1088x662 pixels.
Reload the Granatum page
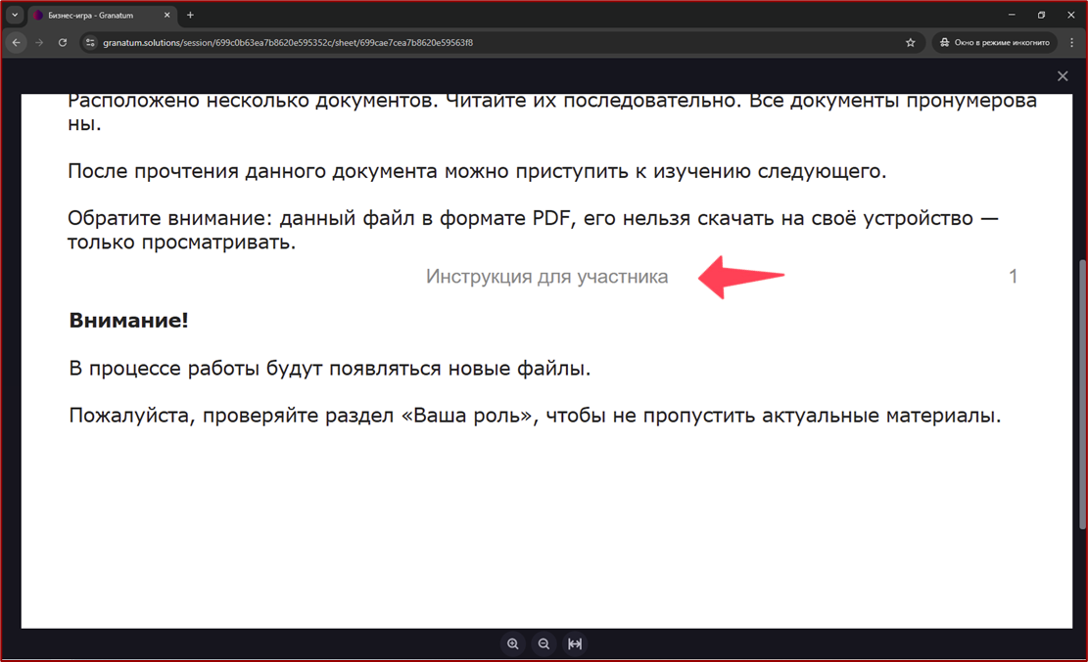click(x=63, y=43)
